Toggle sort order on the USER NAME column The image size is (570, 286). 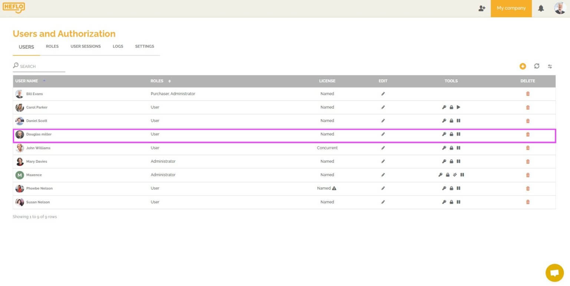pyautogui.click(x=45, y=81)
